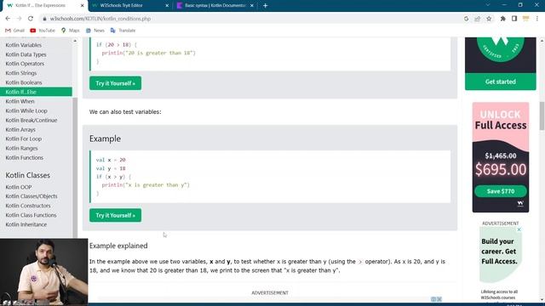Go forward to the next page
The height and width of the screenshot is (306, 545).
coord(19,19)
